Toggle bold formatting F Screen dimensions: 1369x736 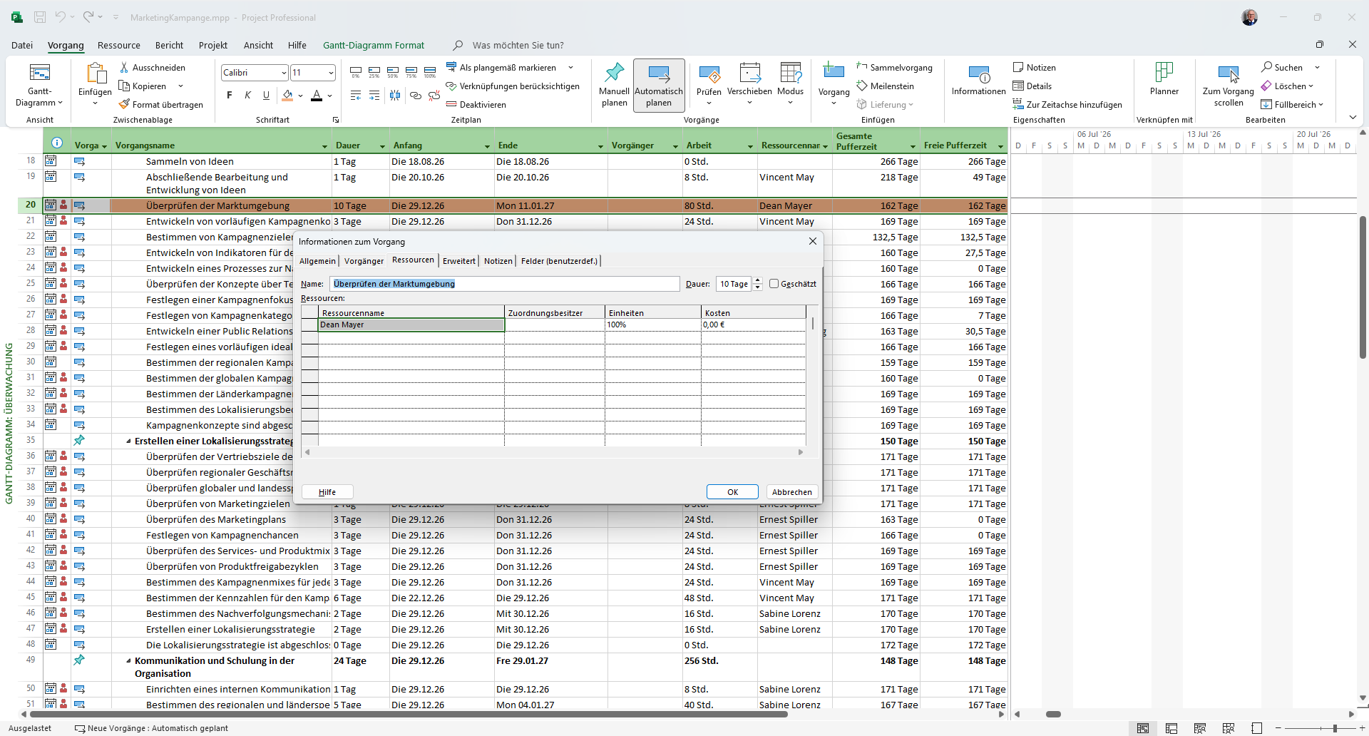tap(229, 96)
